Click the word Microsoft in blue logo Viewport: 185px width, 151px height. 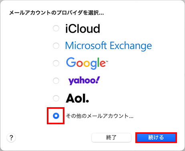[86, 45]
